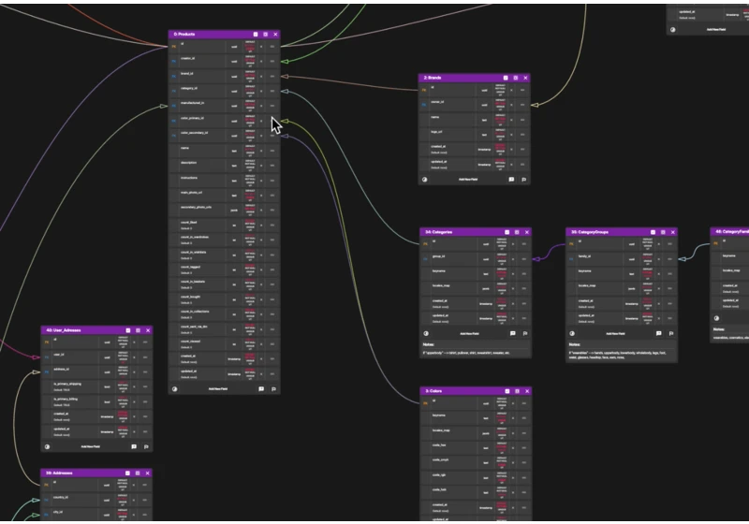Click the grid icon in Addresses table header
The image size is (749, 524).
tap(138, 473)
